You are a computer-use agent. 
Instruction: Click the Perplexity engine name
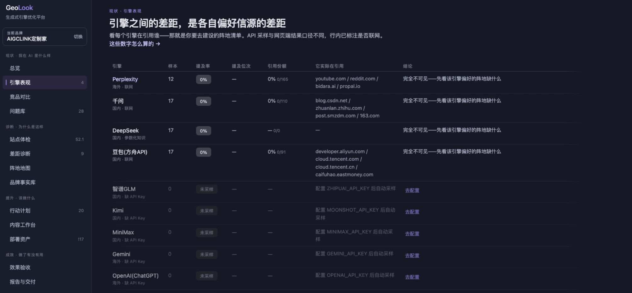(125, 79)
